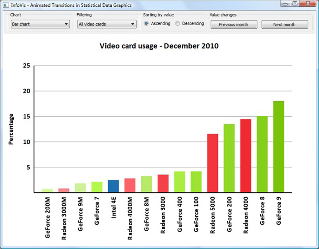Screen dimensions: 319x249
Task: Click the Intel 4E axis label
Action: 113,207
